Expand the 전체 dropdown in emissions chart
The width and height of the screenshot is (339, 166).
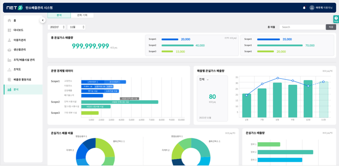(204, 79)
